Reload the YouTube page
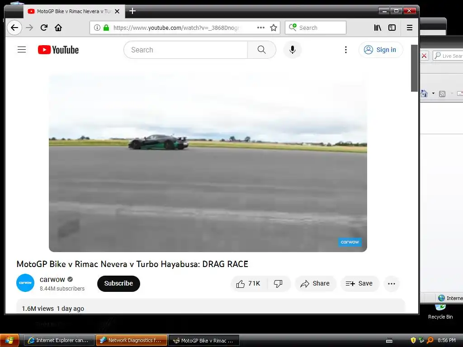463x347 pixels. click(x=44, y=28)
